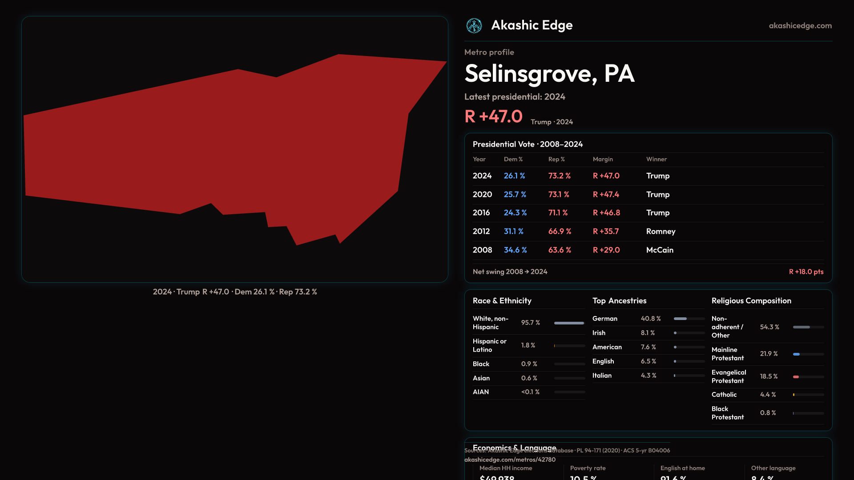Image resolution: width=854 pixels, height=480 pixels.
Task: Open the akashicedge.com link in header
Action: pyautogui.click(x=800, y=26)
